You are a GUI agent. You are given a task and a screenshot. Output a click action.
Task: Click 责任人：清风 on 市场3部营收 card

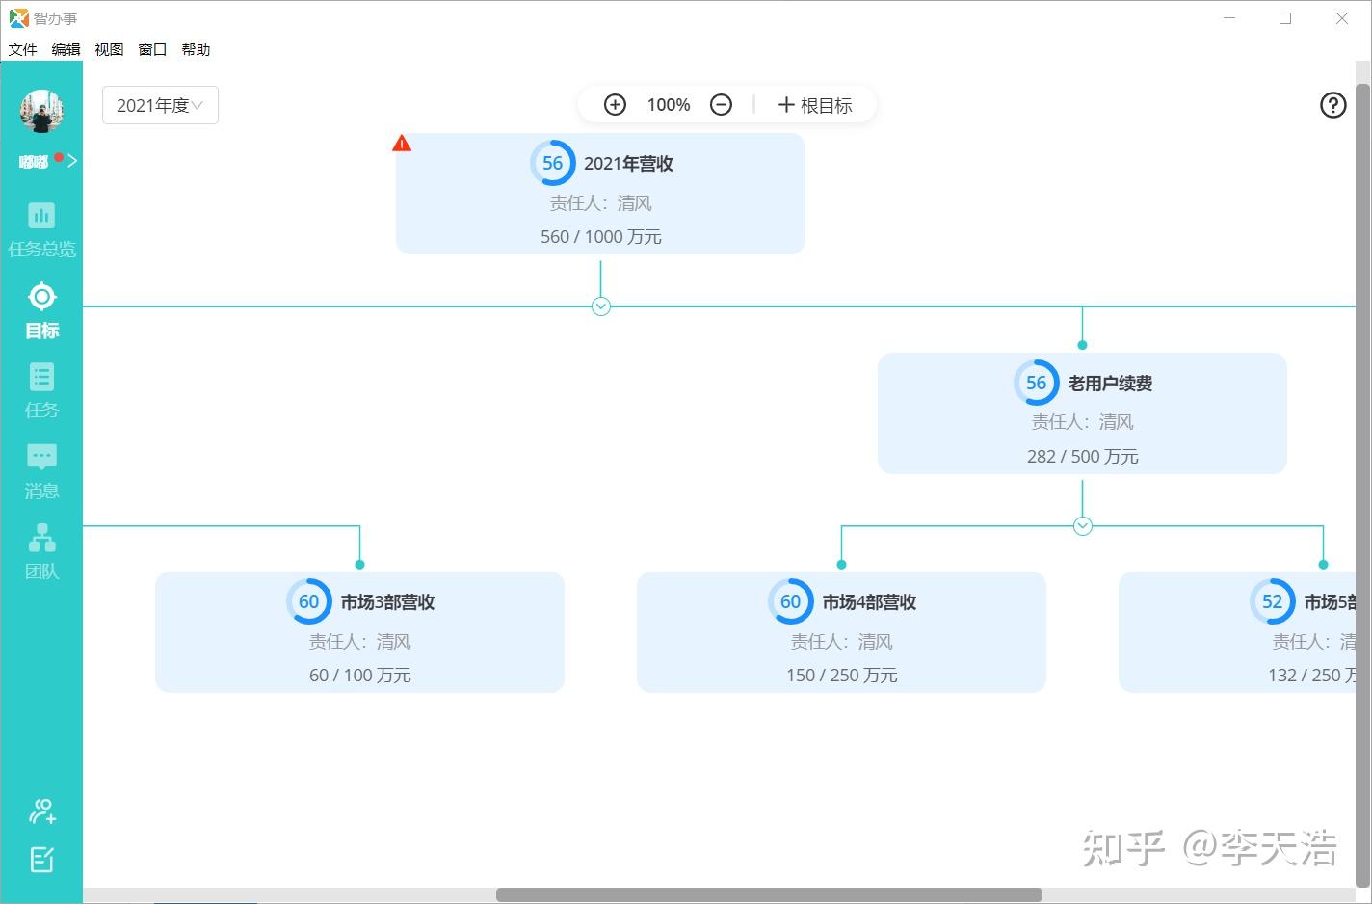point(359,642)
